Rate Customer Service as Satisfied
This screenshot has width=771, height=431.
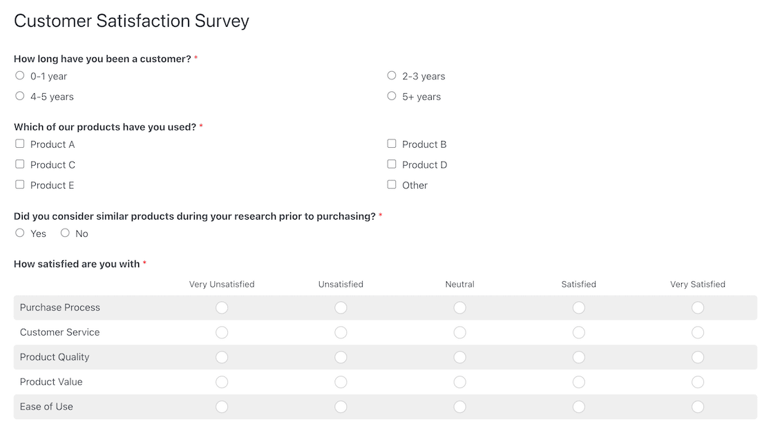click(x=579, y=333)
